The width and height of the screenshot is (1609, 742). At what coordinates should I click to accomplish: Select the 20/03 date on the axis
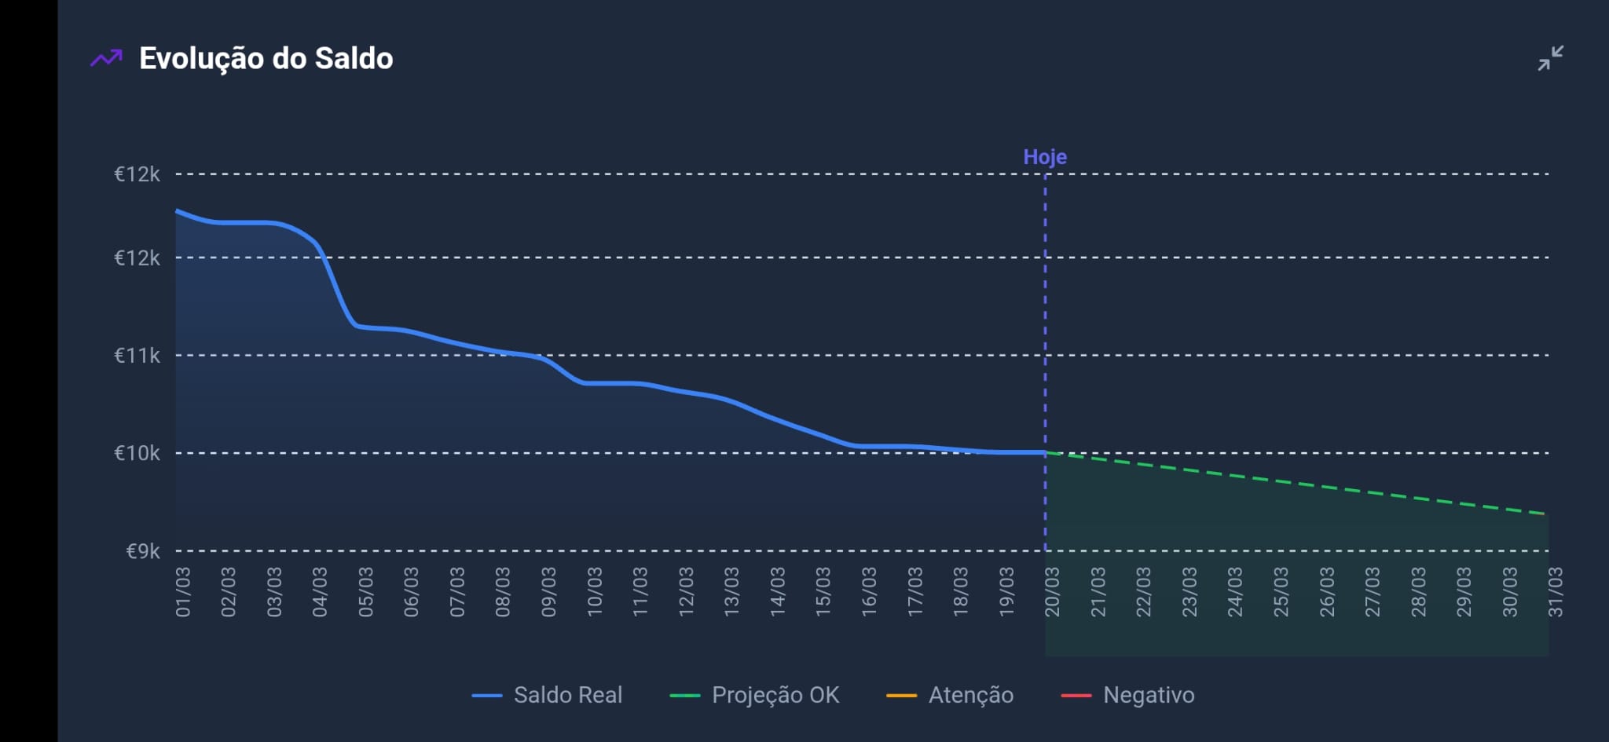pyautogui.click(x=1052, y=592)
